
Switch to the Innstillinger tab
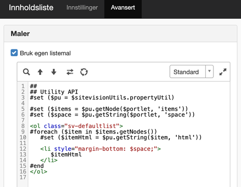tap(82, 7)
